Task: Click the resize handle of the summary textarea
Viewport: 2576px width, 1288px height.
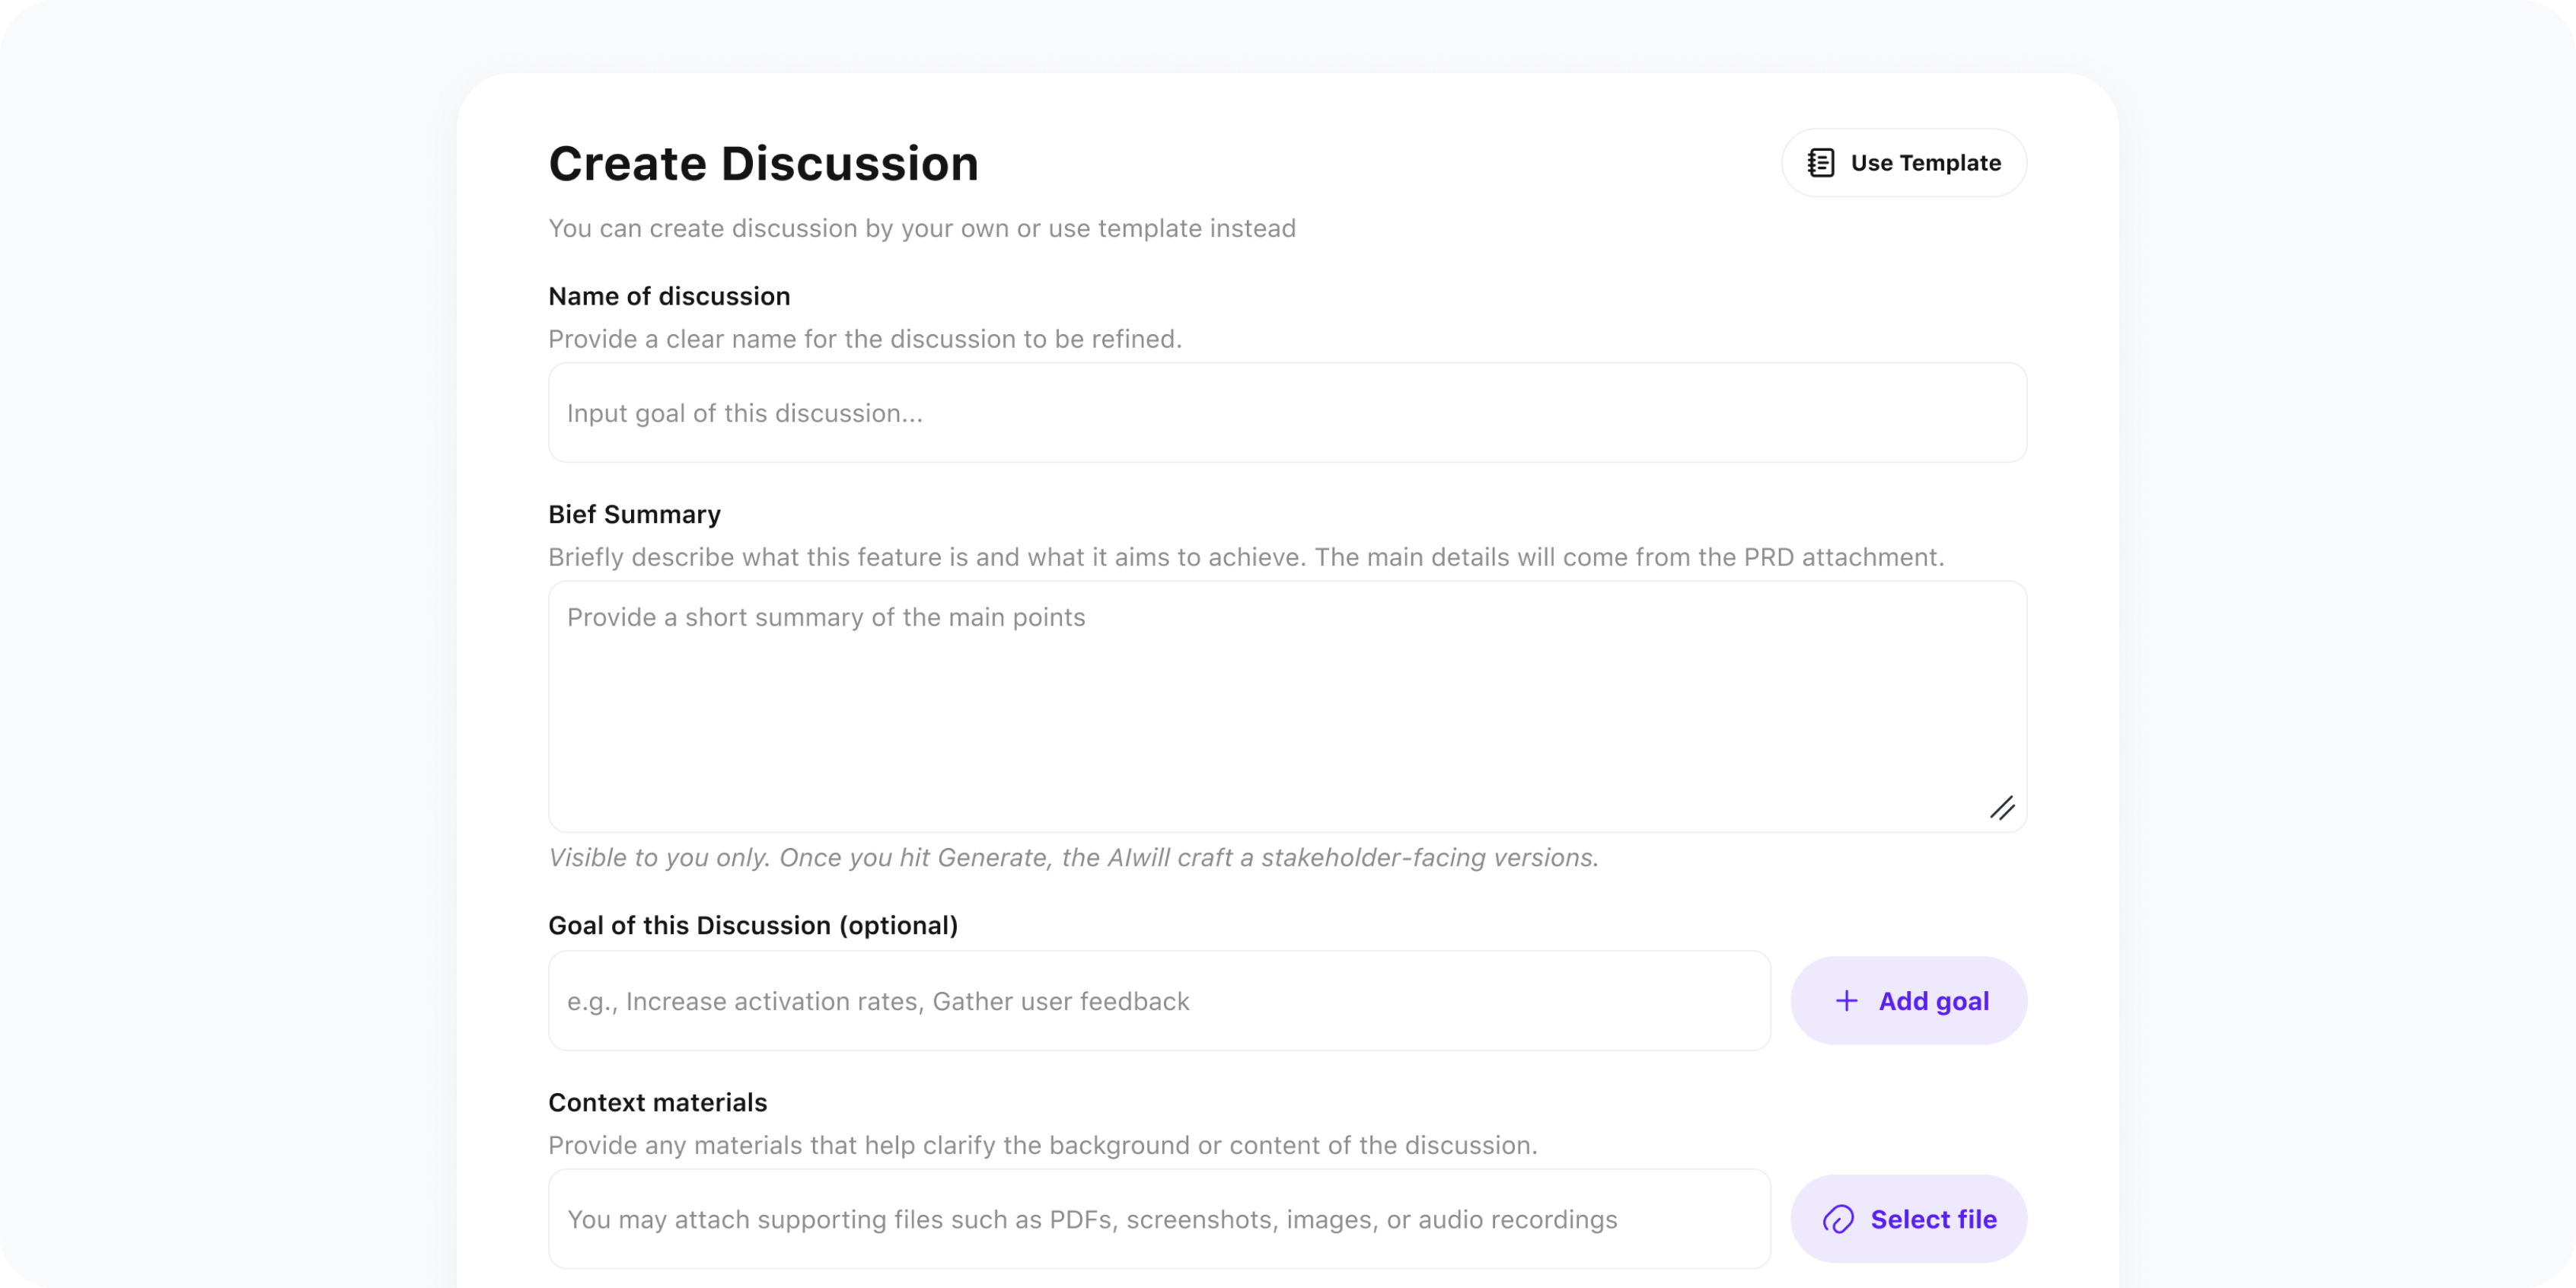Action: [x=2004, y=808]
